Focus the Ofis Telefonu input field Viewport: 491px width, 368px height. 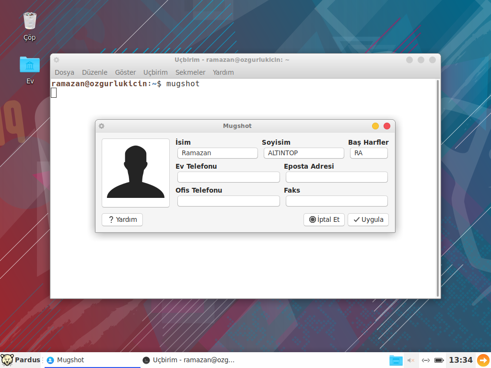click(229, 201)
